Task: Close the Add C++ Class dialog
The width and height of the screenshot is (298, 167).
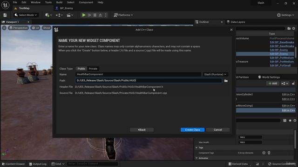Action: pyautogui.click(x=231, y=30)
